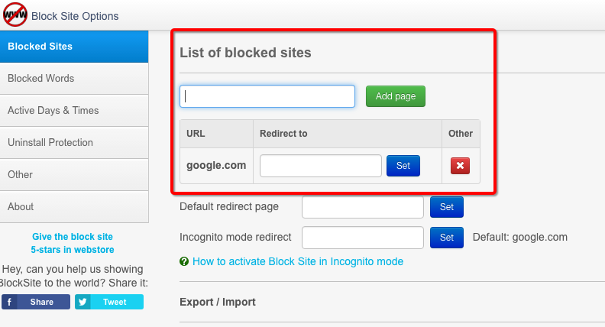Select the Other sidebar tab
The width and height of the screenshot is (605, 327).
pyautogui.click(x=74, y=174)
